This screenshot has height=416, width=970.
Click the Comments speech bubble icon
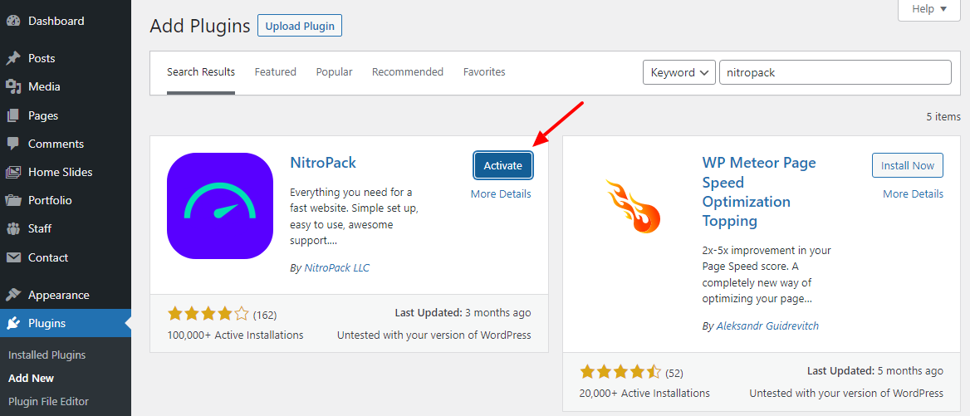click(13, 144)
